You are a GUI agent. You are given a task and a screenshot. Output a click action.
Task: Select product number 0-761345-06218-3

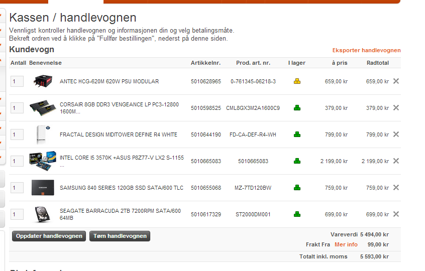click(x=253, y=81)
